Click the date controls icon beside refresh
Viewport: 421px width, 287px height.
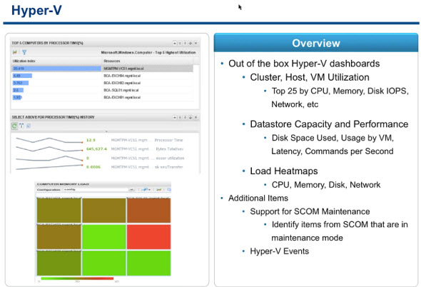(x=21, y=126)
